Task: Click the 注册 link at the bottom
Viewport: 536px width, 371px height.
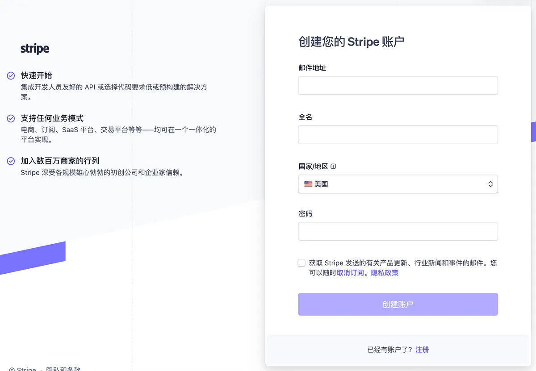Action: tap(422, 350)
